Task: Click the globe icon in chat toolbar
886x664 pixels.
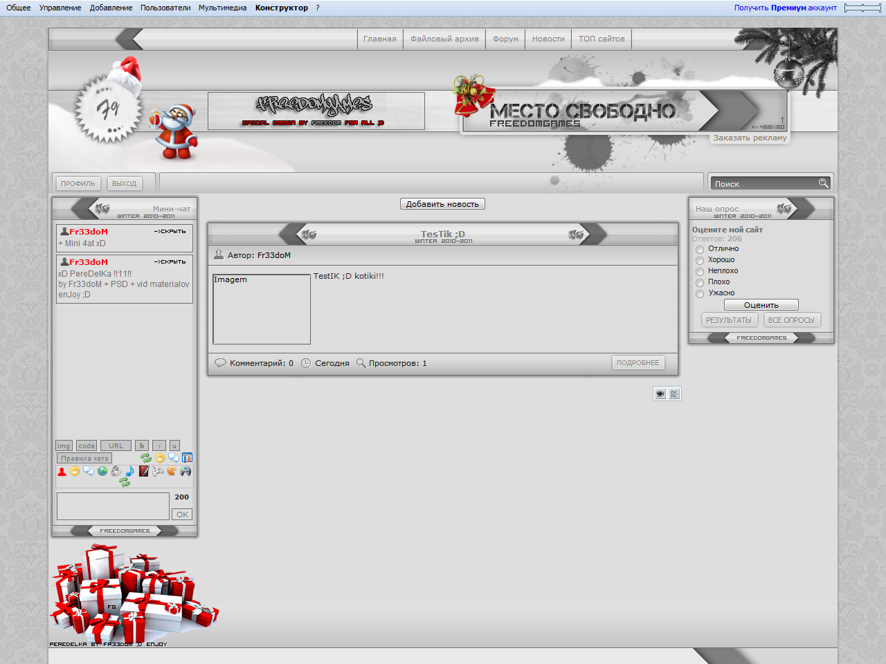Action: click(102, 472)
